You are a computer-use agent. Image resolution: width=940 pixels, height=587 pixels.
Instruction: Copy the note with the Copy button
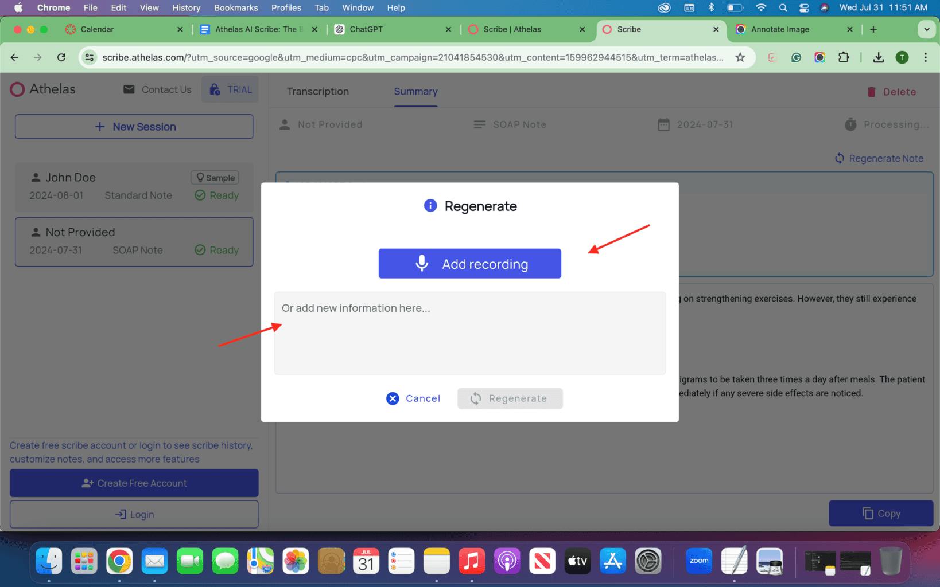881,514
